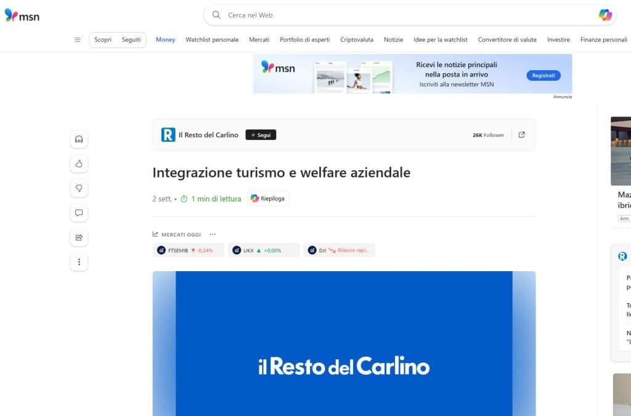
Task: Open the vertical three-dot more options
Action: pyautogui.click(x=79, y=262)
